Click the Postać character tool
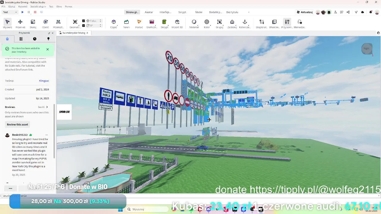 click(139, 23)
